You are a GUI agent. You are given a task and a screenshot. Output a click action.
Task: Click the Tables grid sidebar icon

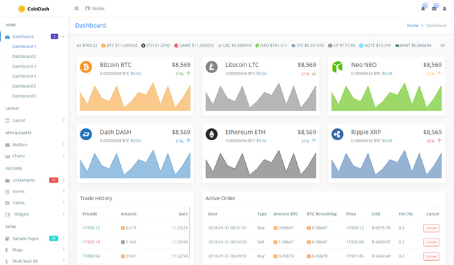point(7,203)
